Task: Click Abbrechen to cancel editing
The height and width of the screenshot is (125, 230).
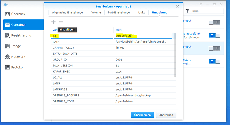Action: 166,115
